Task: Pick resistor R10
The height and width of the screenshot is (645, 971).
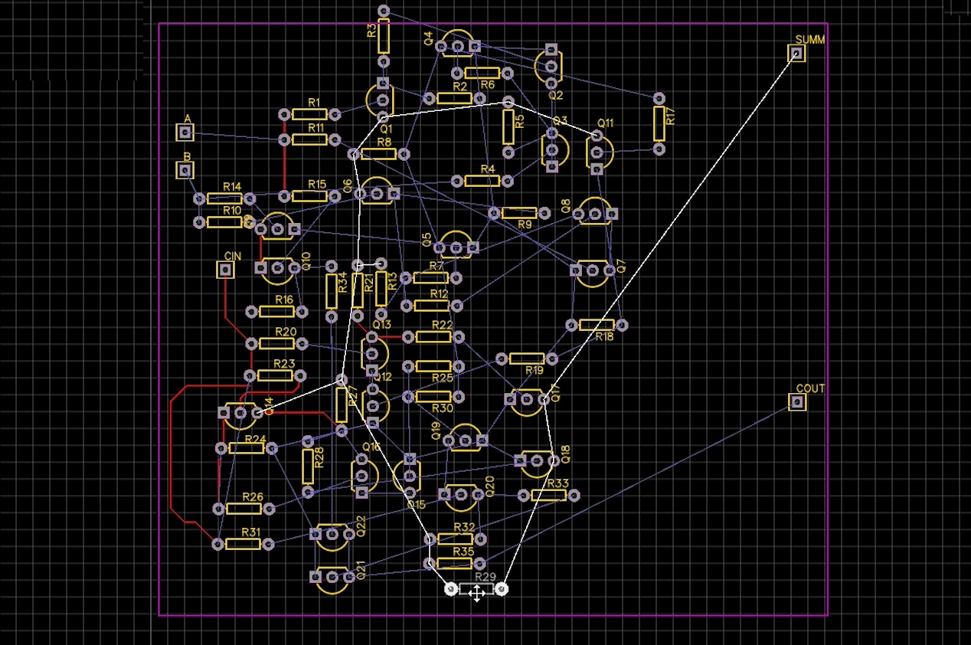Action: [x=224, y=222]
